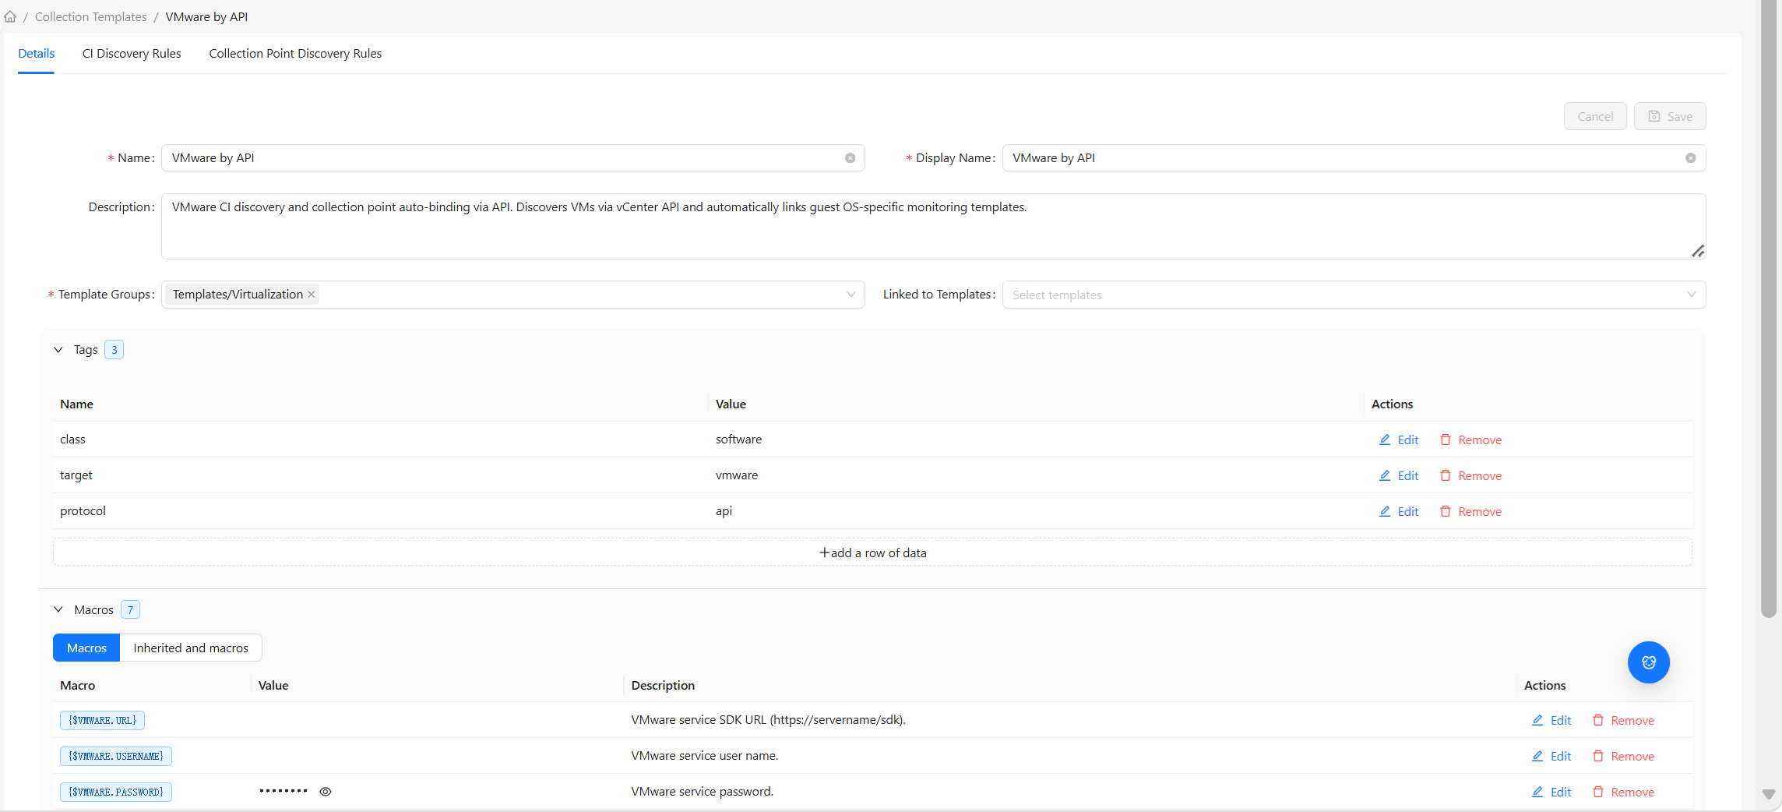Edit the {$VMWARE.URL} macro
1782x812 pixels.
pos(1551,721)
